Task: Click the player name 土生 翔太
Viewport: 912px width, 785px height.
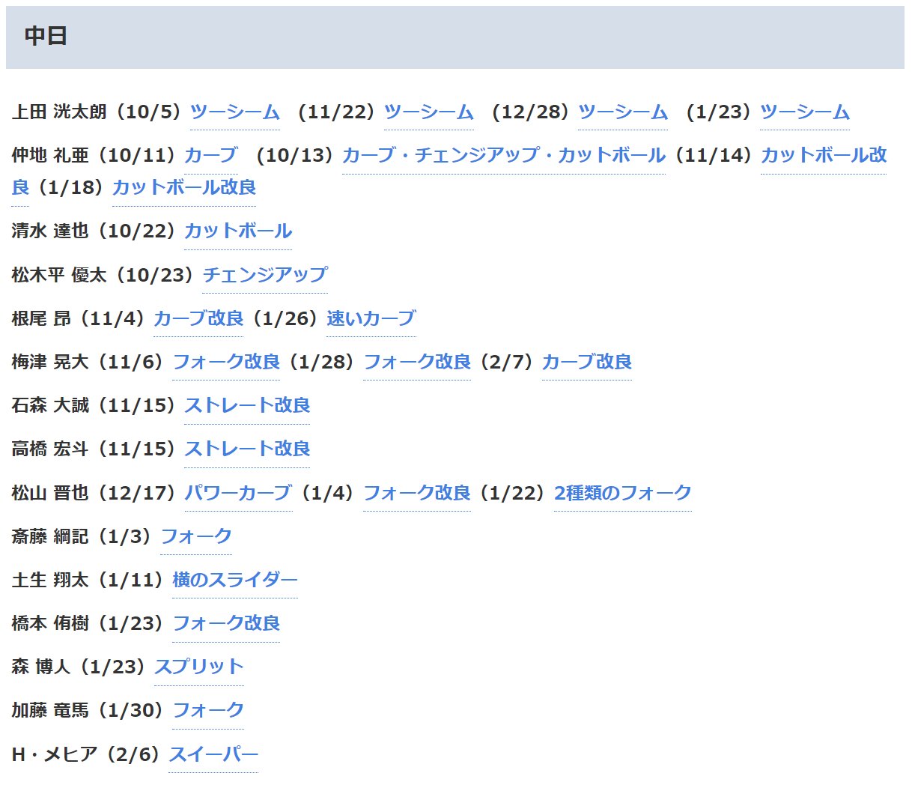Action: tap(51, 580)
